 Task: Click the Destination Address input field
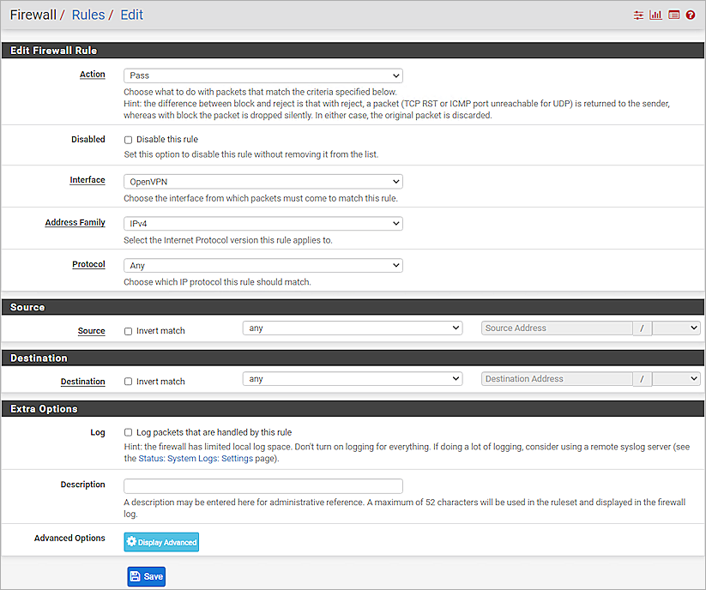coord(556,378)
